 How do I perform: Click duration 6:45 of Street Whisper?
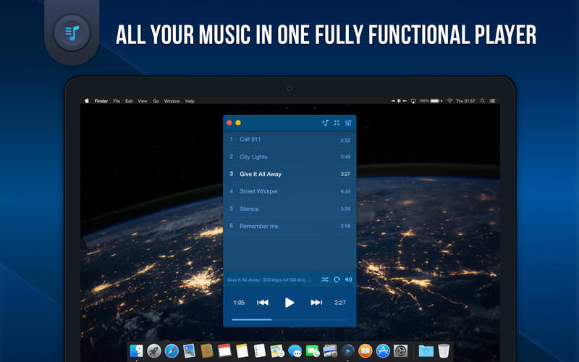coord(345,191)
